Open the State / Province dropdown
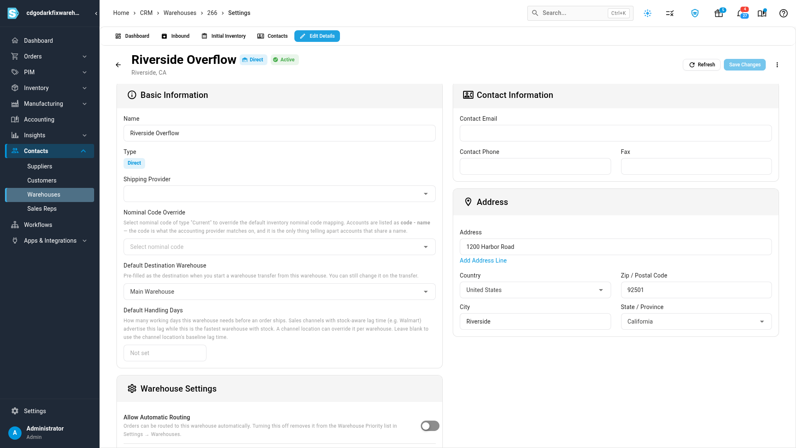This screenshot has width=796, height=448. click(x=696, y=321)
